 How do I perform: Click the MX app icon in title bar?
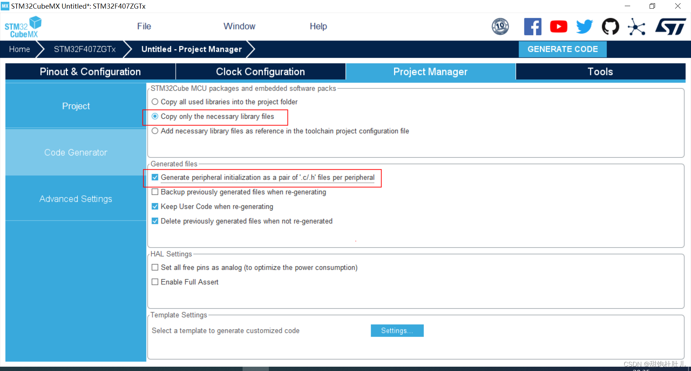5,6
